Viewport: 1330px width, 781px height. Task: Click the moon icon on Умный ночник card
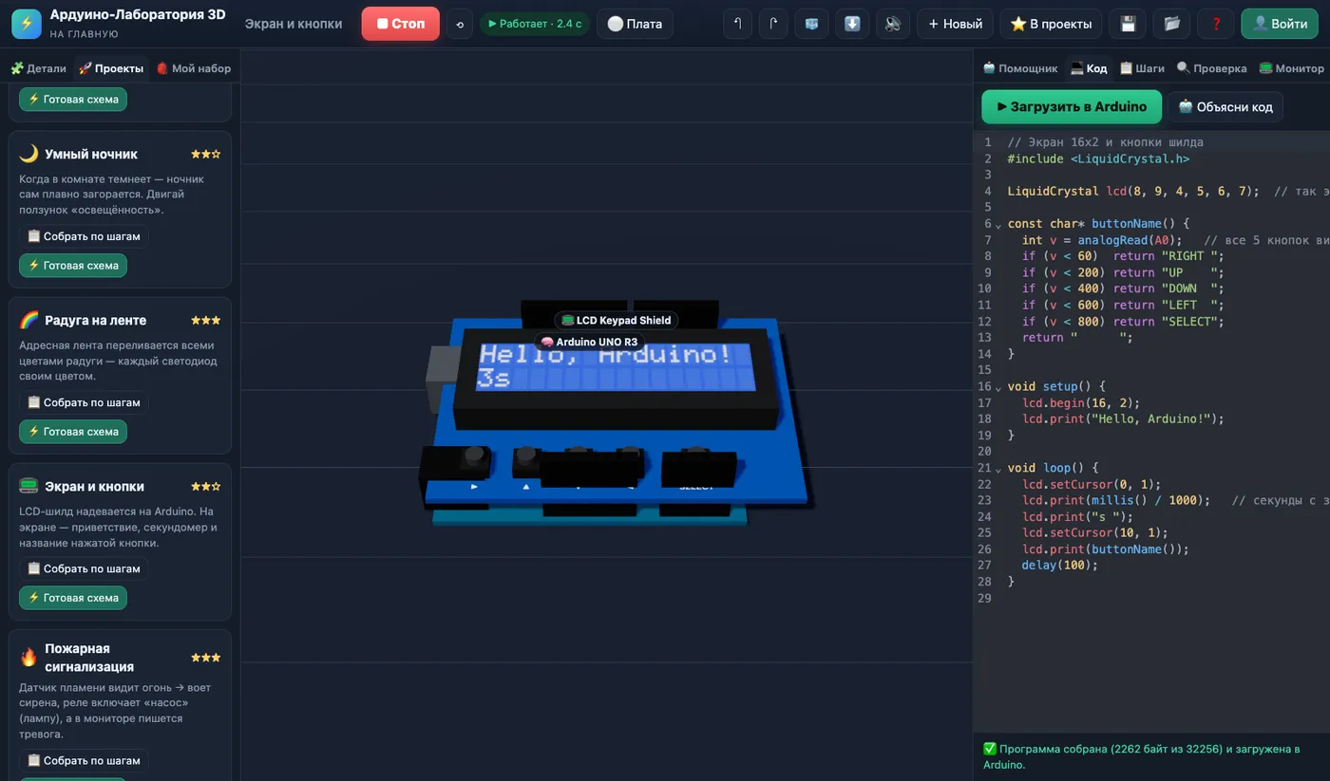point(28,154)
